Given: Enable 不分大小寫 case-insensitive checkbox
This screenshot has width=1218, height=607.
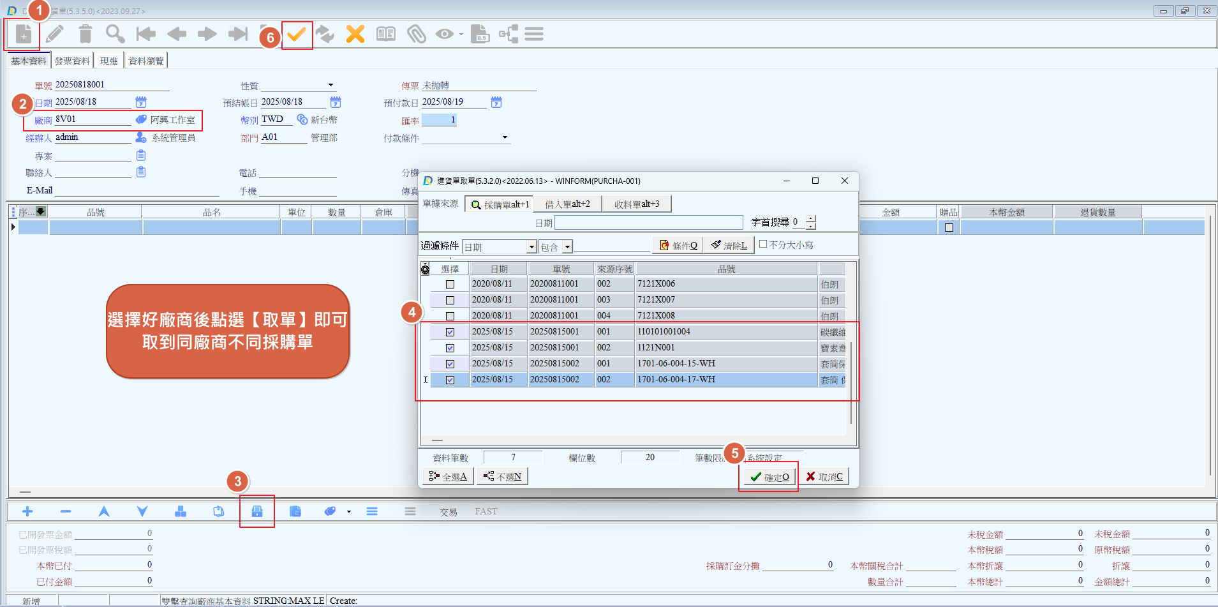Looking at the screenshot, I should click(x=762, y=244).
